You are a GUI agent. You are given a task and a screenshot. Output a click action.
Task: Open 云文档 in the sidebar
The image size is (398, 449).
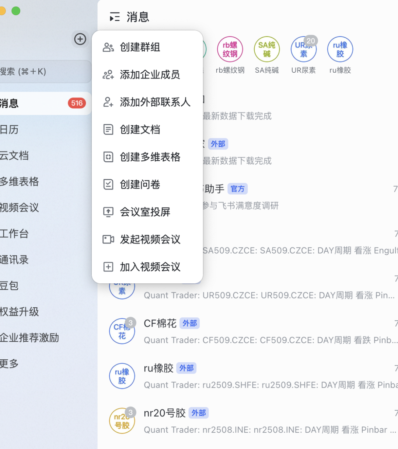[x=45, y=155]
